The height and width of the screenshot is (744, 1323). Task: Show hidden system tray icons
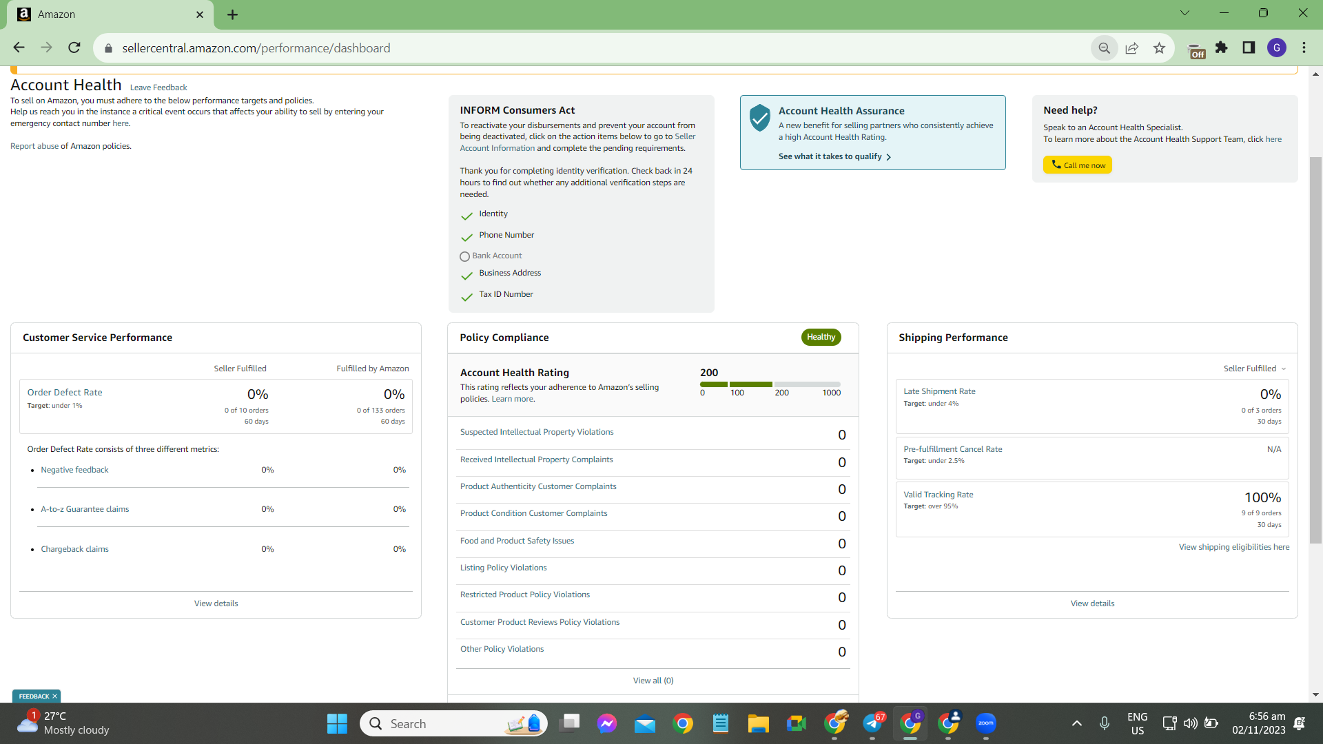pos(1076,723)
